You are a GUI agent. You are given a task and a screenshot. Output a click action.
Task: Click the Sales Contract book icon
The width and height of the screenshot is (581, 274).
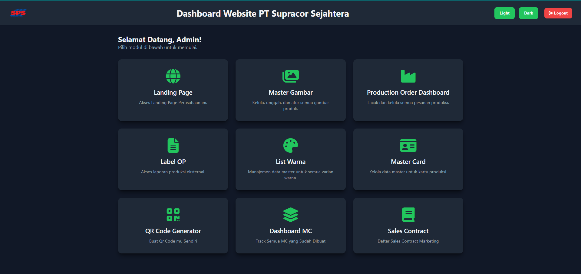[408, 215]
